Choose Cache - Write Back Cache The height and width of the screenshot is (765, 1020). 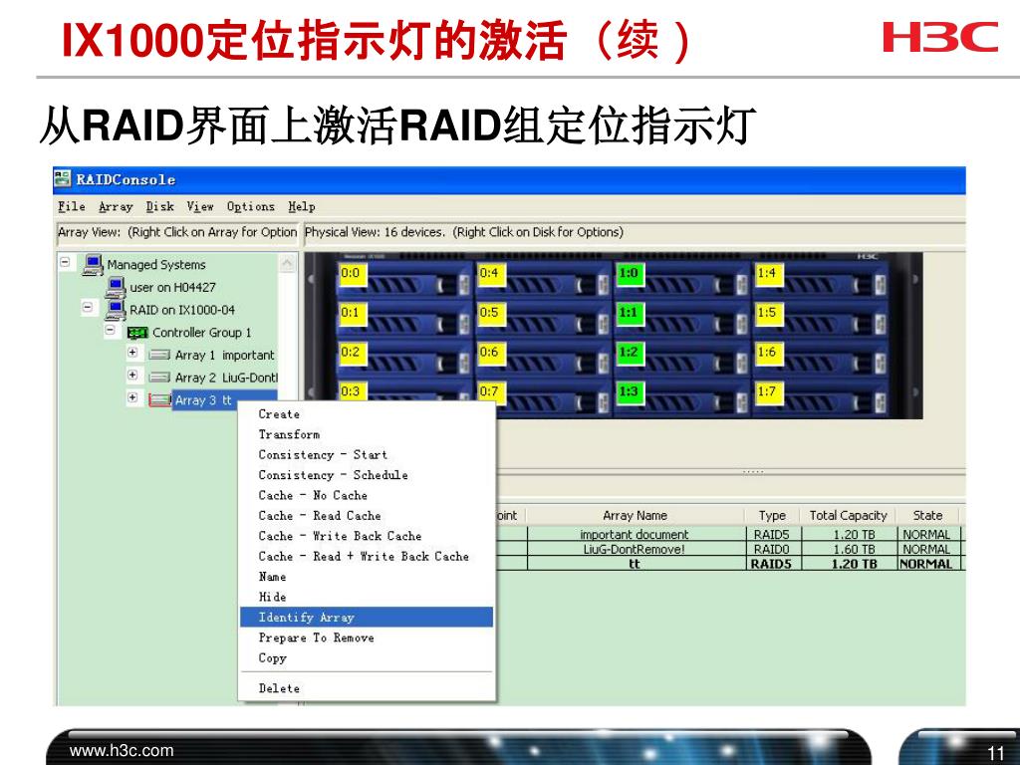[x=367, y=535]
